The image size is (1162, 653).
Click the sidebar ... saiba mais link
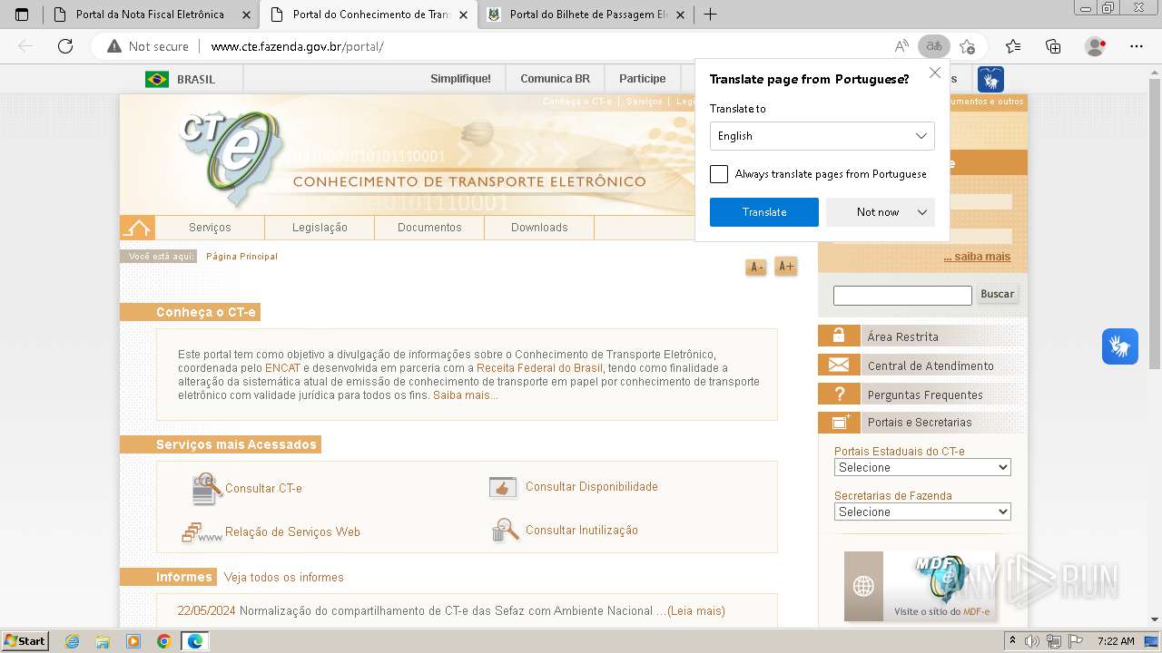pyautogui.click(x=977, y=257)
